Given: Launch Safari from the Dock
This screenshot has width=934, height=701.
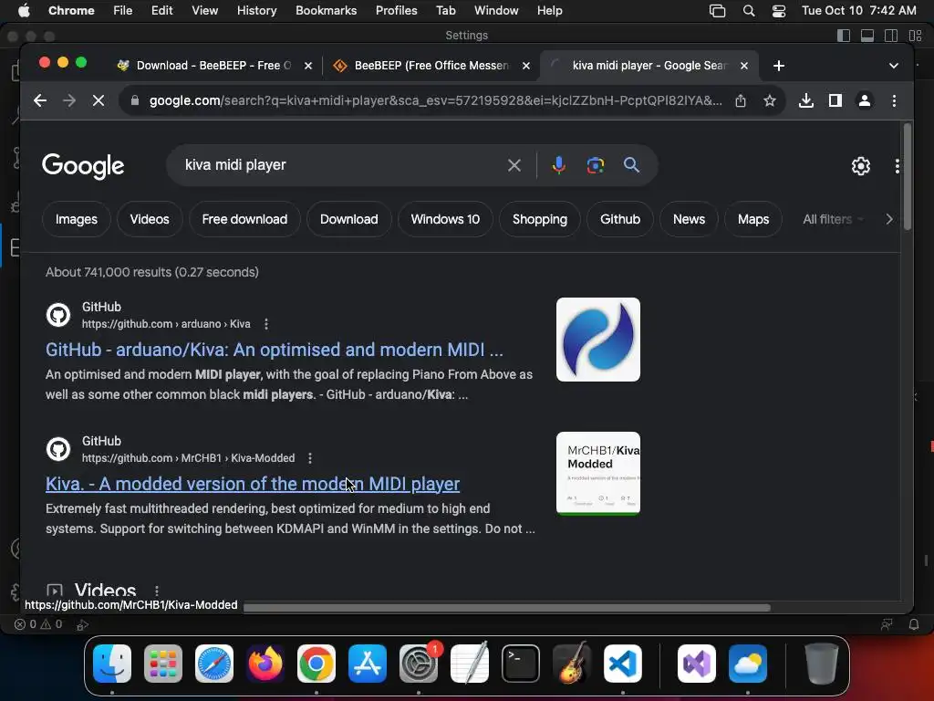Looking at the screenshot, I should pos(213,664).
